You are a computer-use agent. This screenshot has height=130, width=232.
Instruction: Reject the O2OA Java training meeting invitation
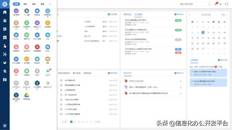[x=178, y=53]
